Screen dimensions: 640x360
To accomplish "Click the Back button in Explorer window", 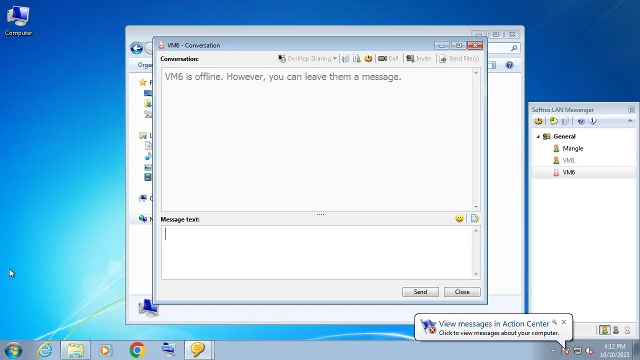I will 136,48.
